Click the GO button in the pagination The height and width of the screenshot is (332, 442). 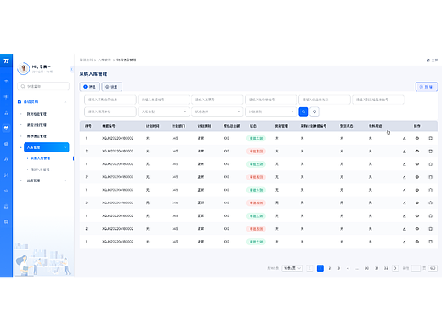click(x=433, y=268)
